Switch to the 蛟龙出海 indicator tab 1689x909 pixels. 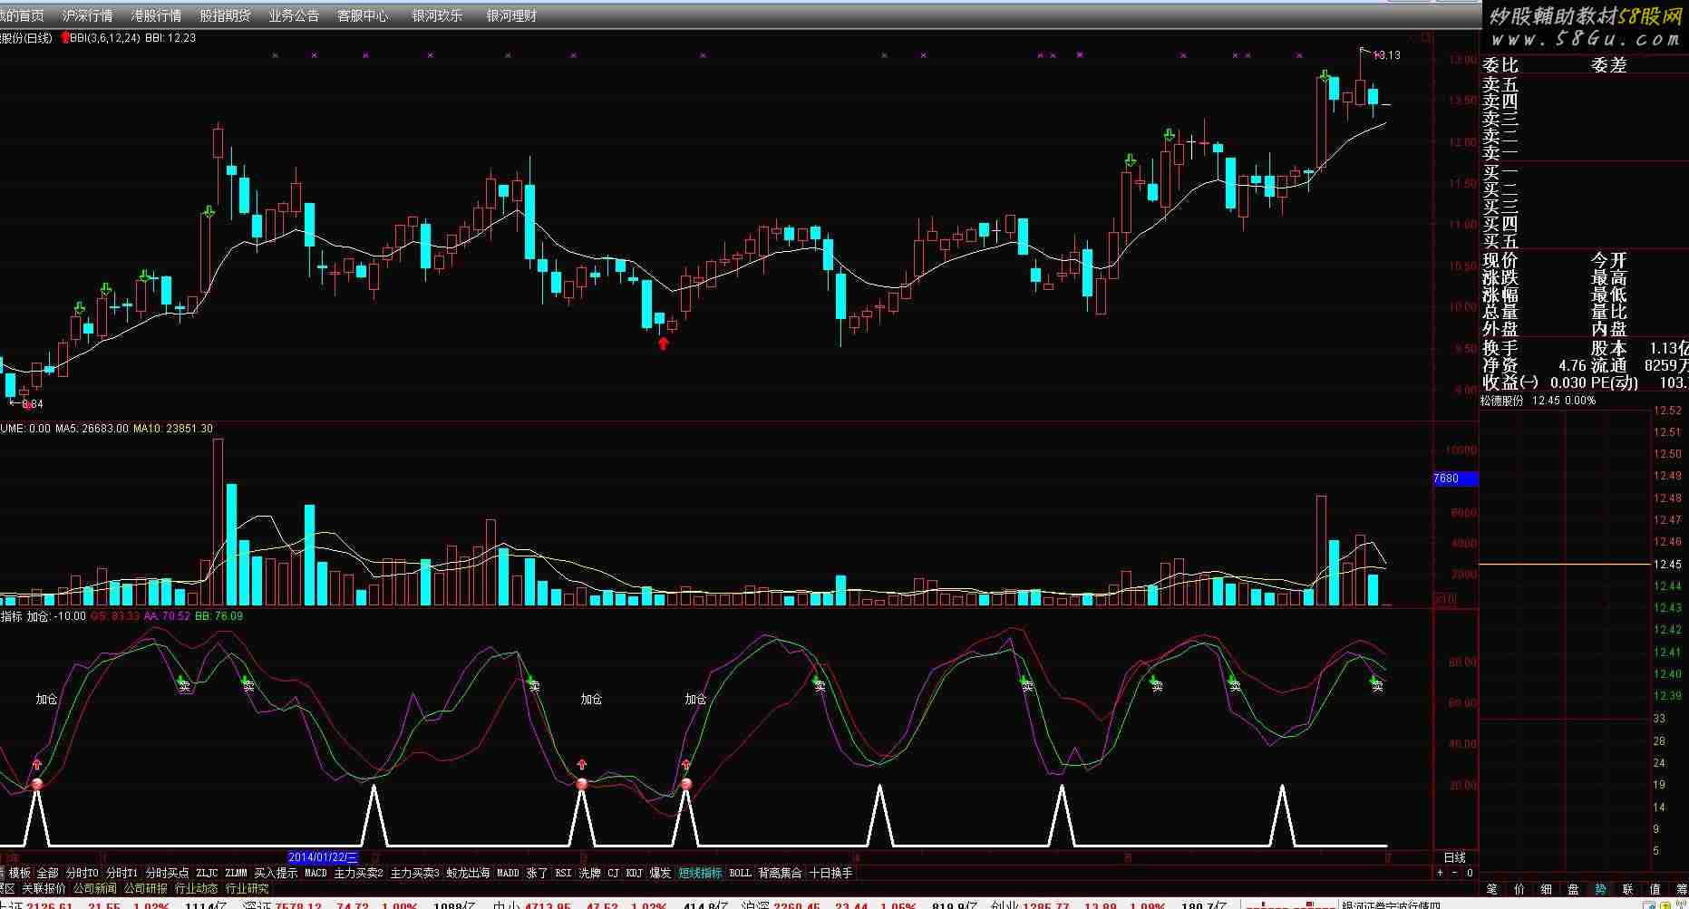coord(468,873)
